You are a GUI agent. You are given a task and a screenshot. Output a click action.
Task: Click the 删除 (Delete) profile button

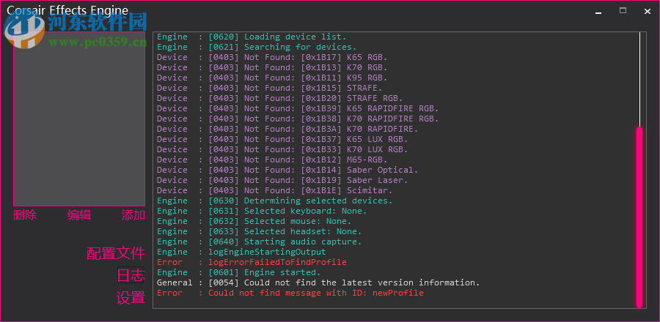coord(25,215)
